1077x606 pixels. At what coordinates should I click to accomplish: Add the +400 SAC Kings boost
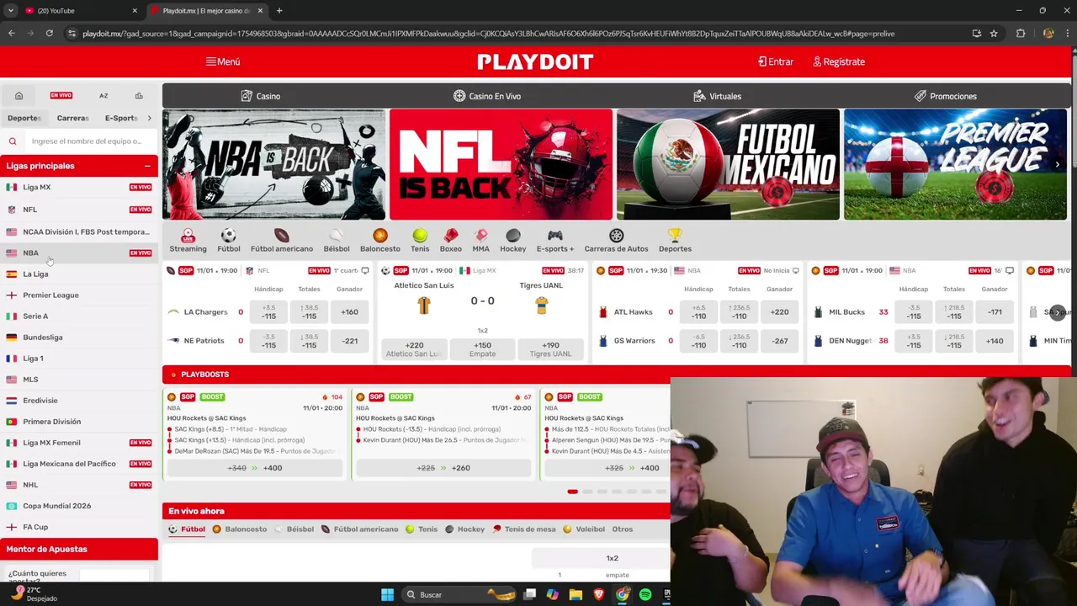pyautogui.click(x=255, y=468)
